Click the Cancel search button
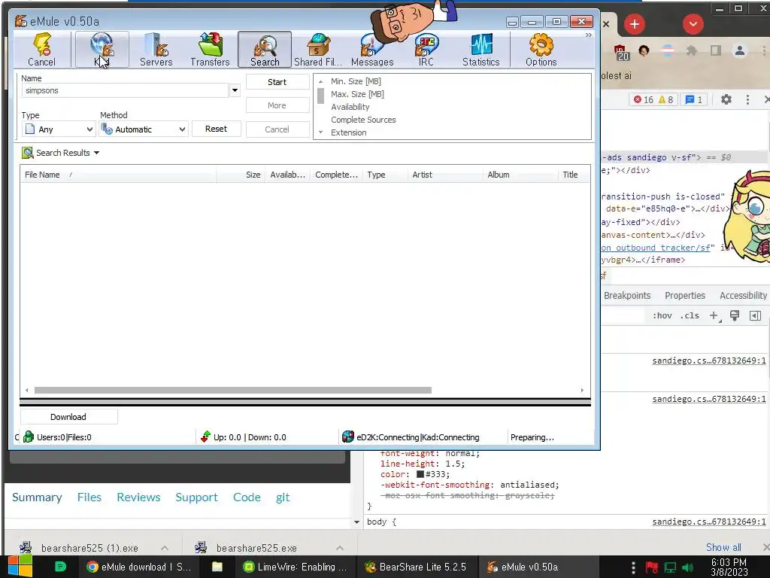Image resolution: width=770 pixels, height=578 pixels. pyautogui.click(x=277, y=129)
